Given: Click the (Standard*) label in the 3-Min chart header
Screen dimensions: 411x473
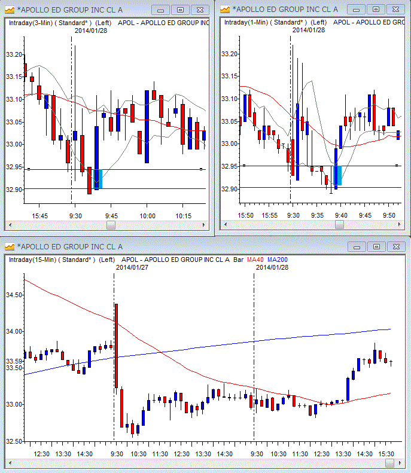Looking at the screenshot, I should (75, 23).
